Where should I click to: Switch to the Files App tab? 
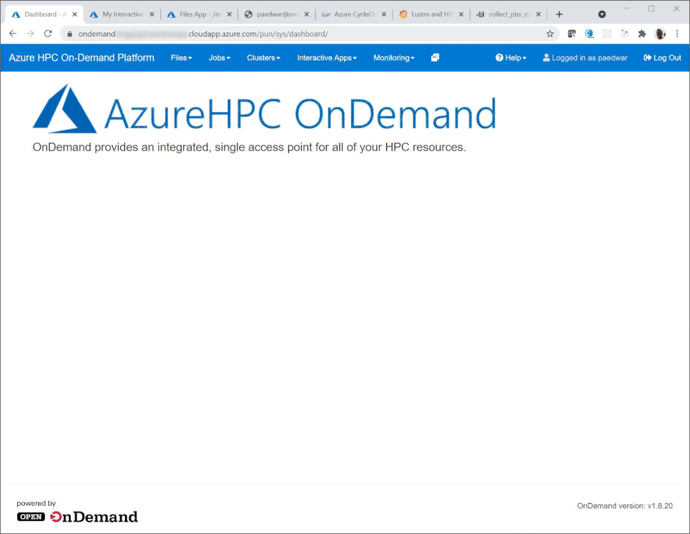point(200,15)
